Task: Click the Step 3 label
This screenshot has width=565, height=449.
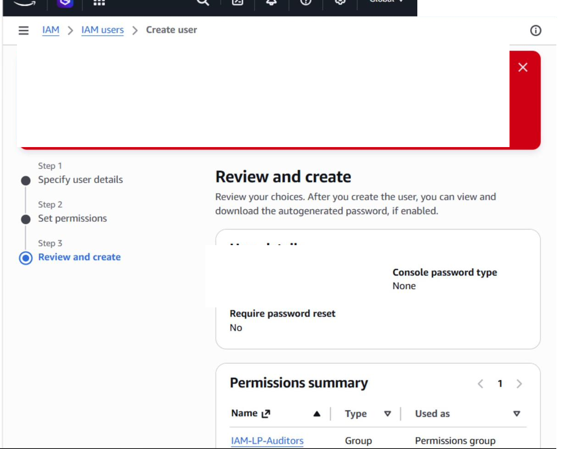Action: point(50,243)
